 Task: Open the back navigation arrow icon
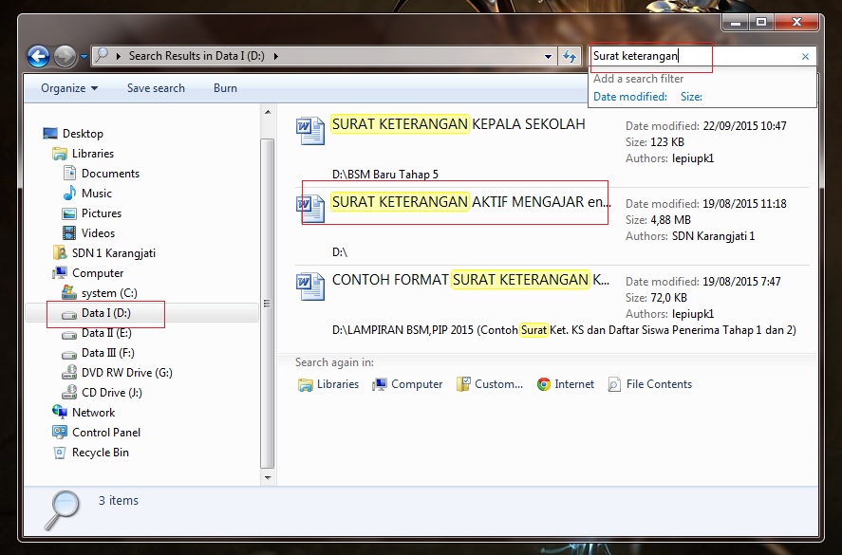tap(37, 57)
